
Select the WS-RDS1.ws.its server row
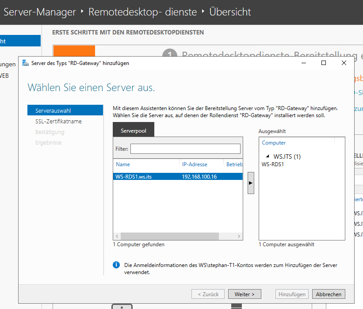pyautogui.click(x=178, y=177)
